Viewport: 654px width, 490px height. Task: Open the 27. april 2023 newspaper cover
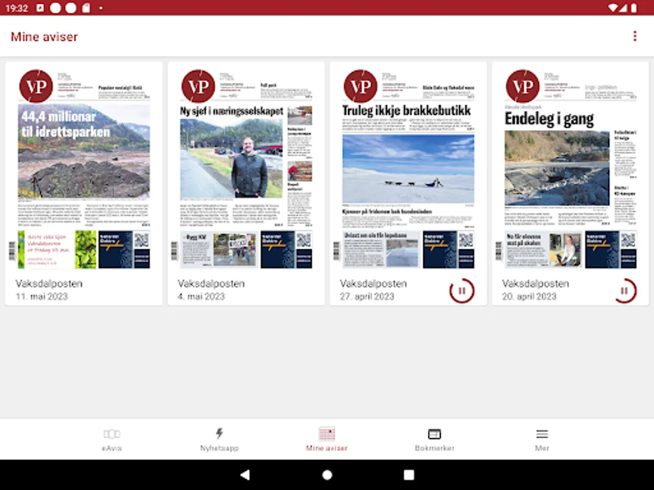coord(408,169)
